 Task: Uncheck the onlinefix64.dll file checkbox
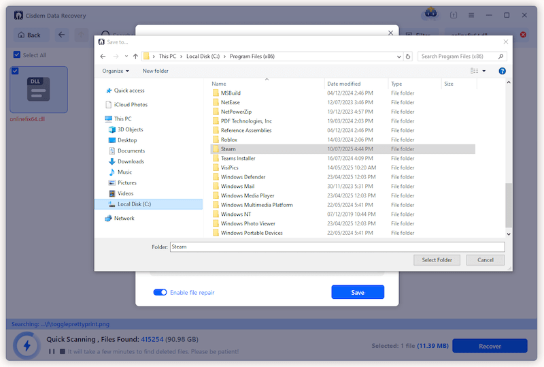pos(15,71)
